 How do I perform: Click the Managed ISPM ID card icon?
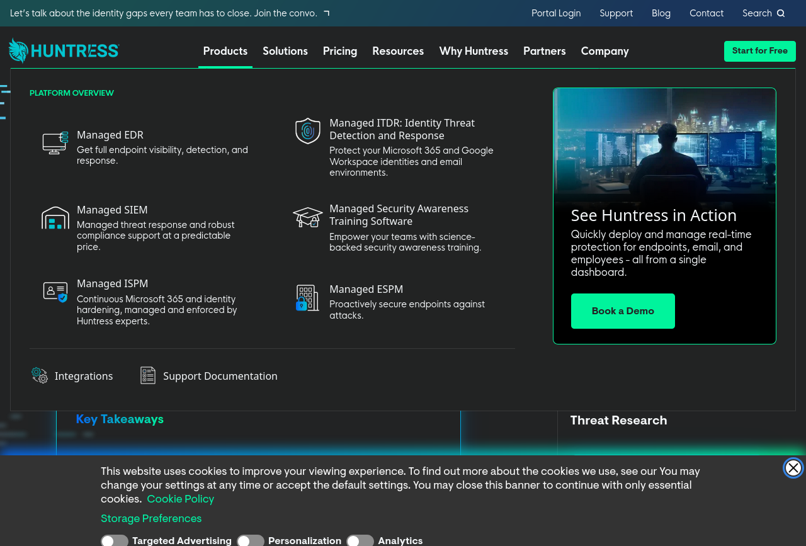point(55,292)
